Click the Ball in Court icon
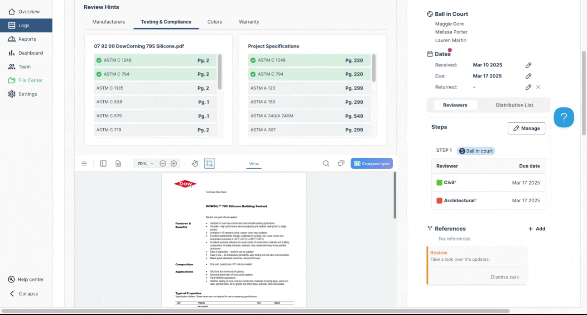The width and height of the screenshot is (587, 315). (x=430, y=14)
